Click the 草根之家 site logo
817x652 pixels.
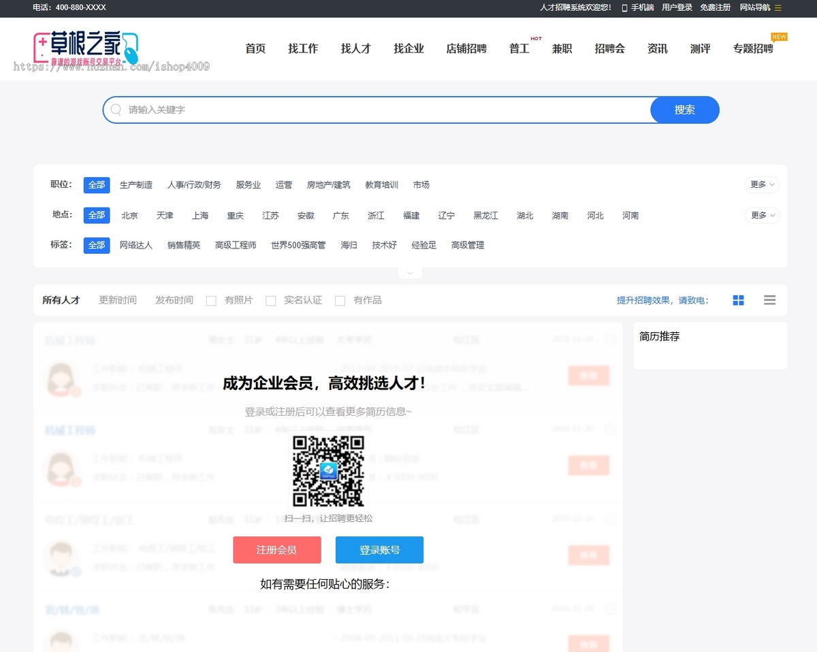point(86,48)
